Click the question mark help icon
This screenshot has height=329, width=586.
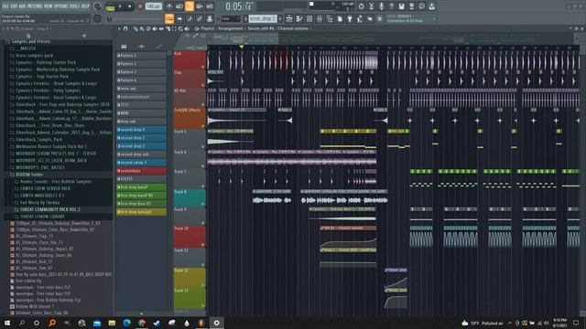point(391,6)
